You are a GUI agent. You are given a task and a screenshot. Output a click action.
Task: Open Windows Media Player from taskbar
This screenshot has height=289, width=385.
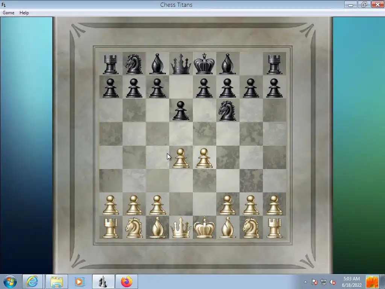79,281
